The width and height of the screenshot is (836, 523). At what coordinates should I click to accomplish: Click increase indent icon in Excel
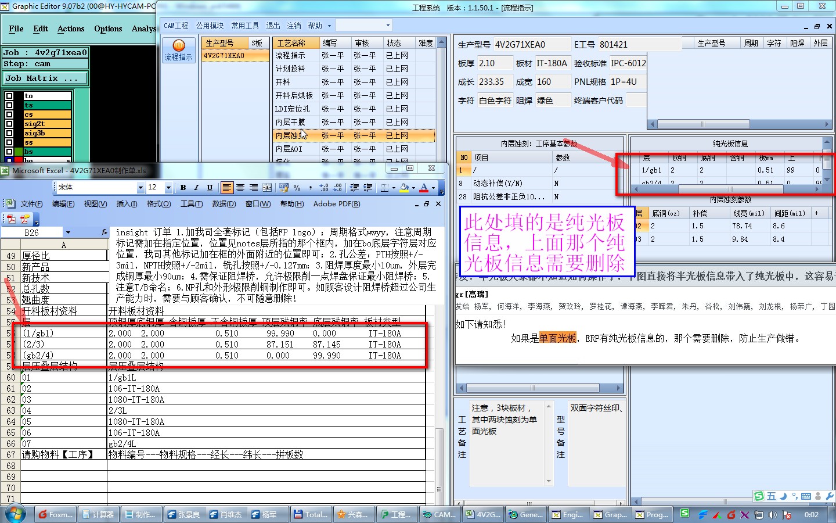(x=367, y=188)
